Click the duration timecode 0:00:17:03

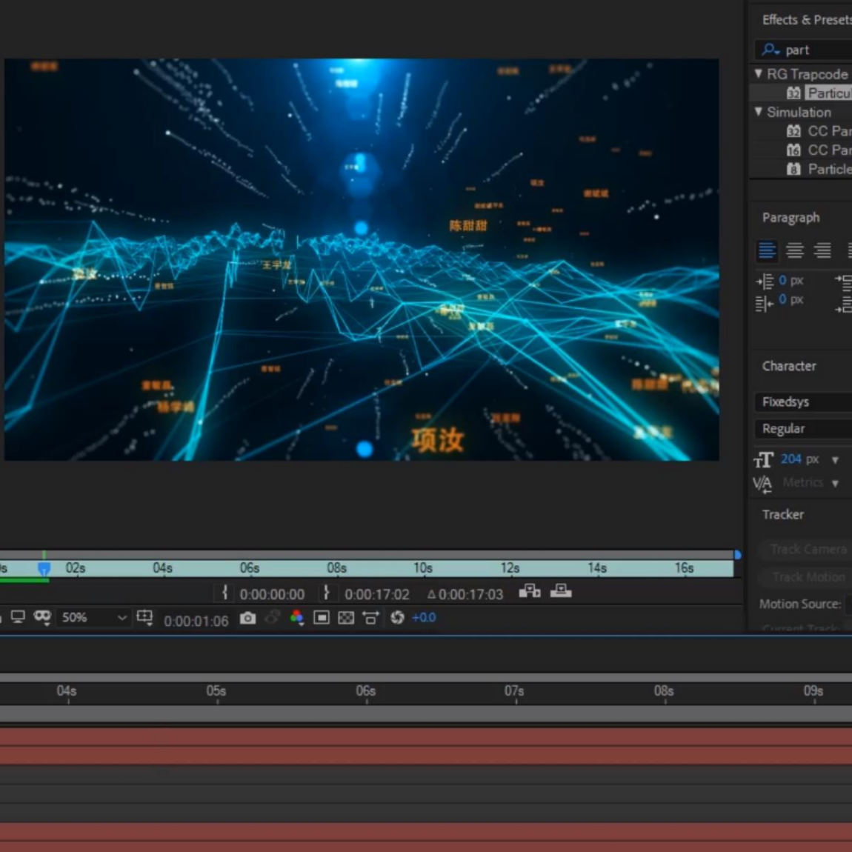470,594
